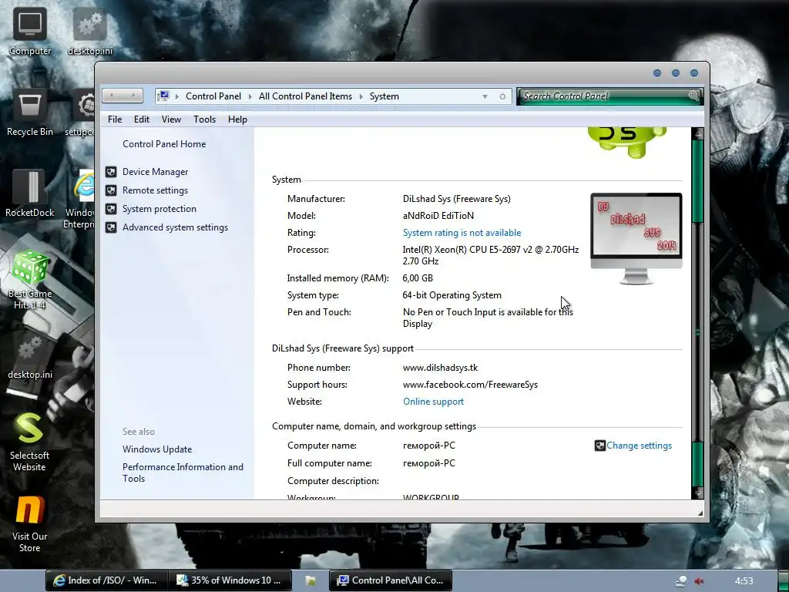
Task: Click the 64-bit Operating System value
Action: tap(452, 295)
